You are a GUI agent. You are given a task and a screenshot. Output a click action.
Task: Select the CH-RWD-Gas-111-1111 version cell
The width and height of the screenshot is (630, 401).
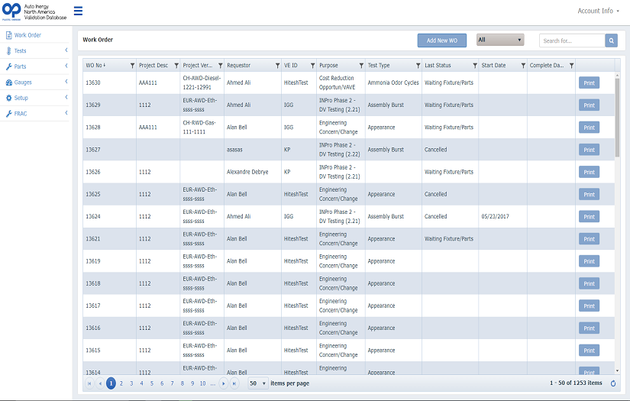click(202, 128)
